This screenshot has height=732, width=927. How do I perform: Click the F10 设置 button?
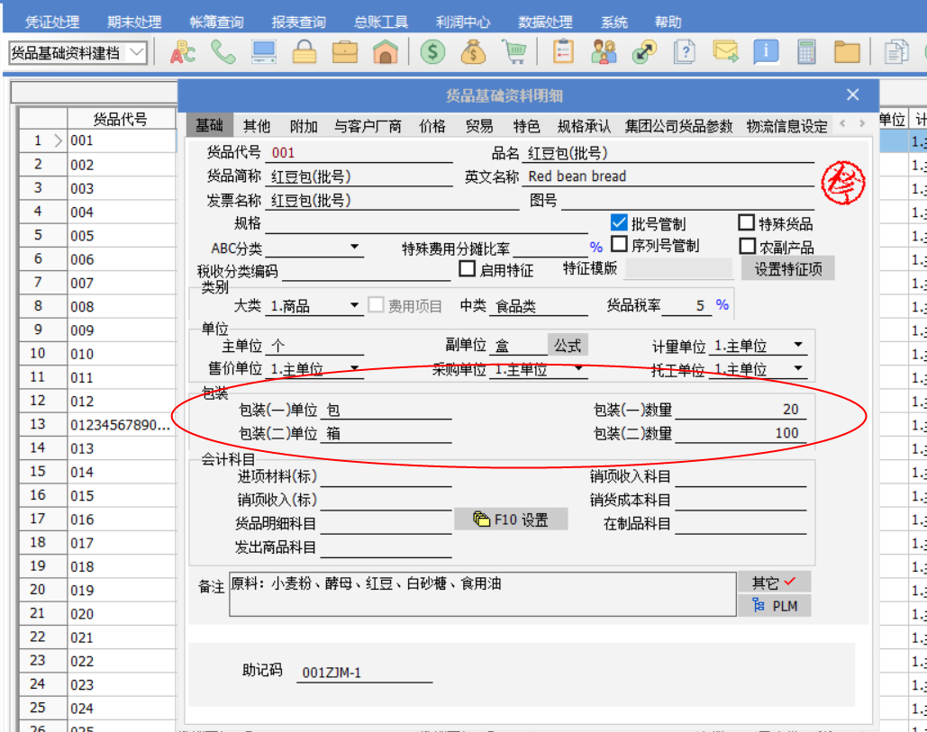click(511, 520)
